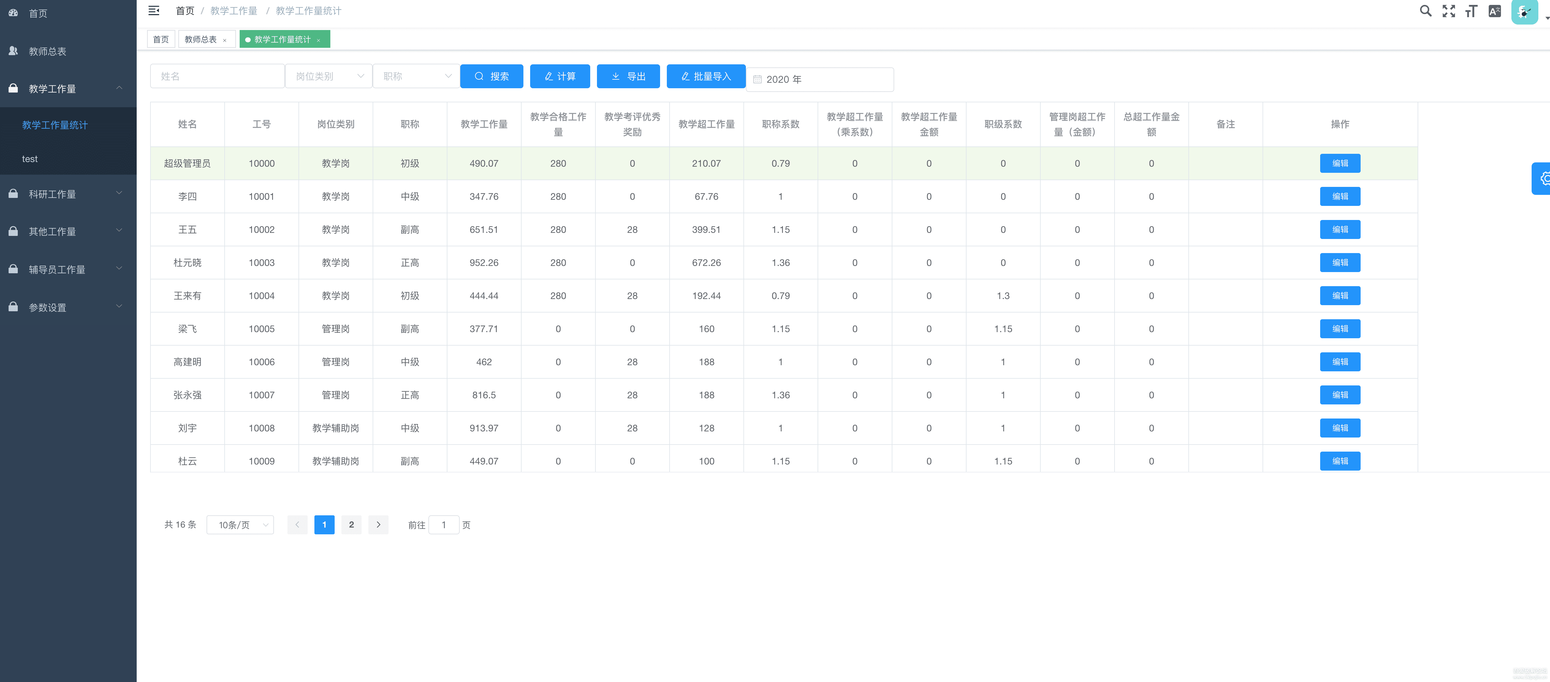The height and width of the screenshot is (682, 1550).
Task: Click the 姓名 search input field
Action: (x=217, y=76)
